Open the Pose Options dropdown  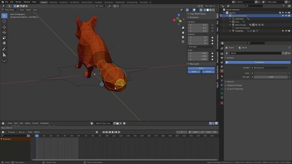pyautogui.click(x=211, y=6)
